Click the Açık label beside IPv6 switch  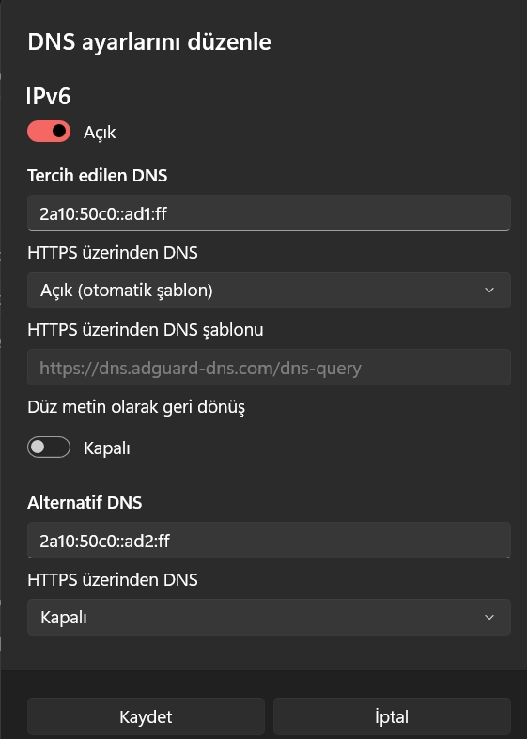point(100,133)
